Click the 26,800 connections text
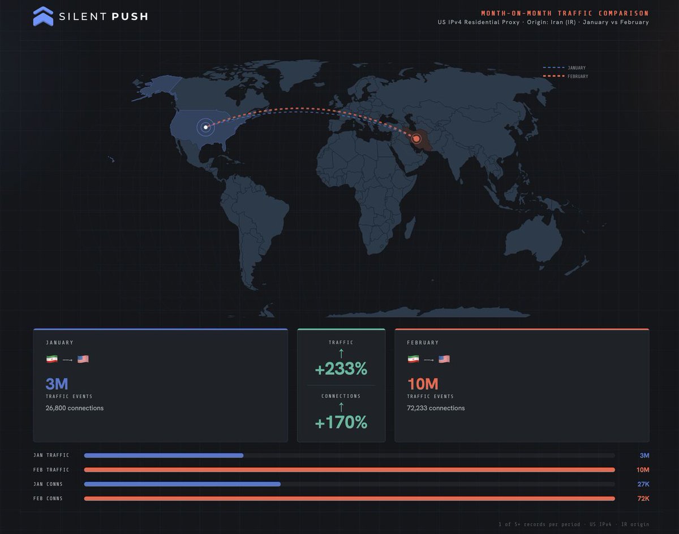This screenshot has height=534, width=679. (75, 408)
